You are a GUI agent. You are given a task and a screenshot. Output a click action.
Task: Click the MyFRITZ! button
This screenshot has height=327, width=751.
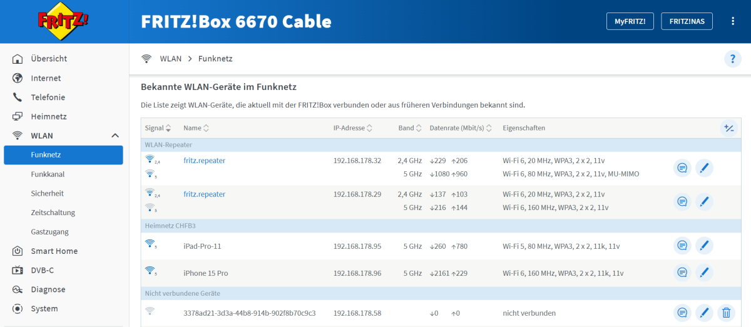click(630, 21)
